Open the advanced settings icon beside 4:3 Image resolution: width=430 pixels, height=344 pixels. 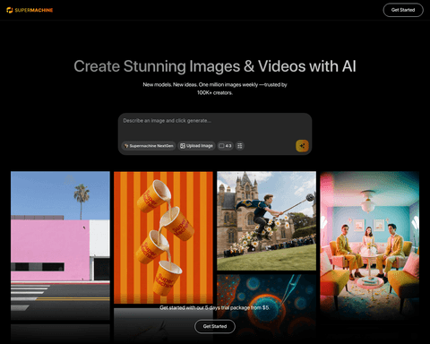(239, 146)
